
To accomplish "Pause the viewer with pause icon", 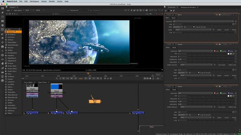I will 146,10.
